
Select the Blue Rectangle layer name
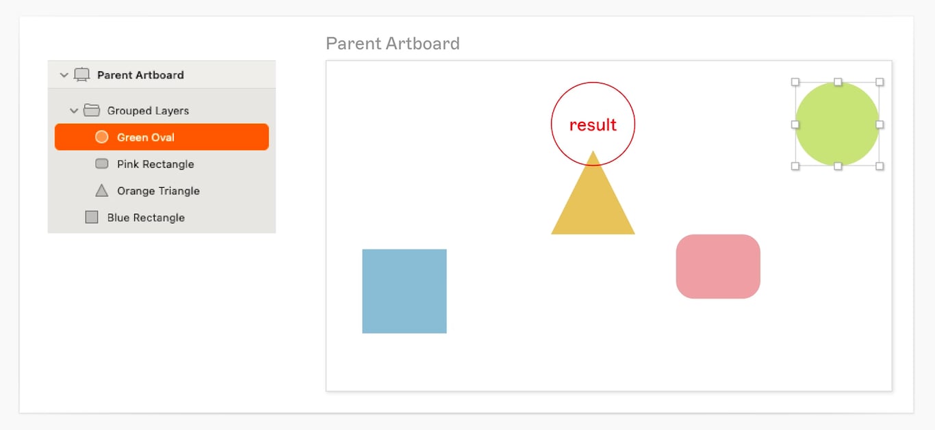pos(146,217)
